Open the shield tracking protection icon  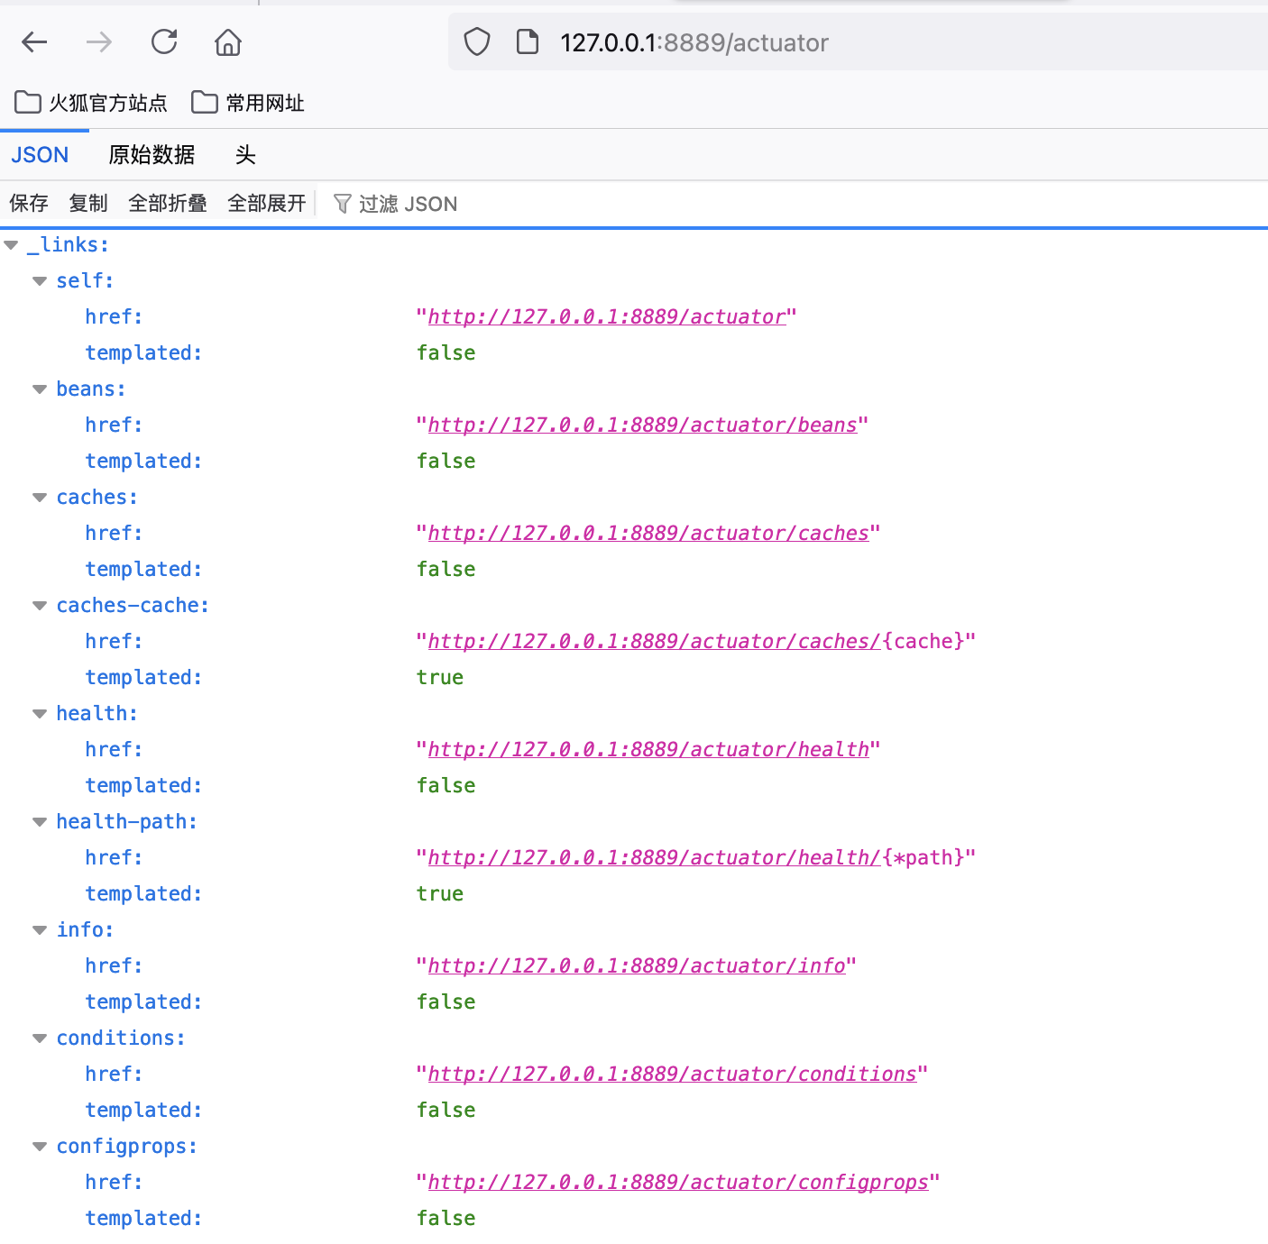(477, 42)
